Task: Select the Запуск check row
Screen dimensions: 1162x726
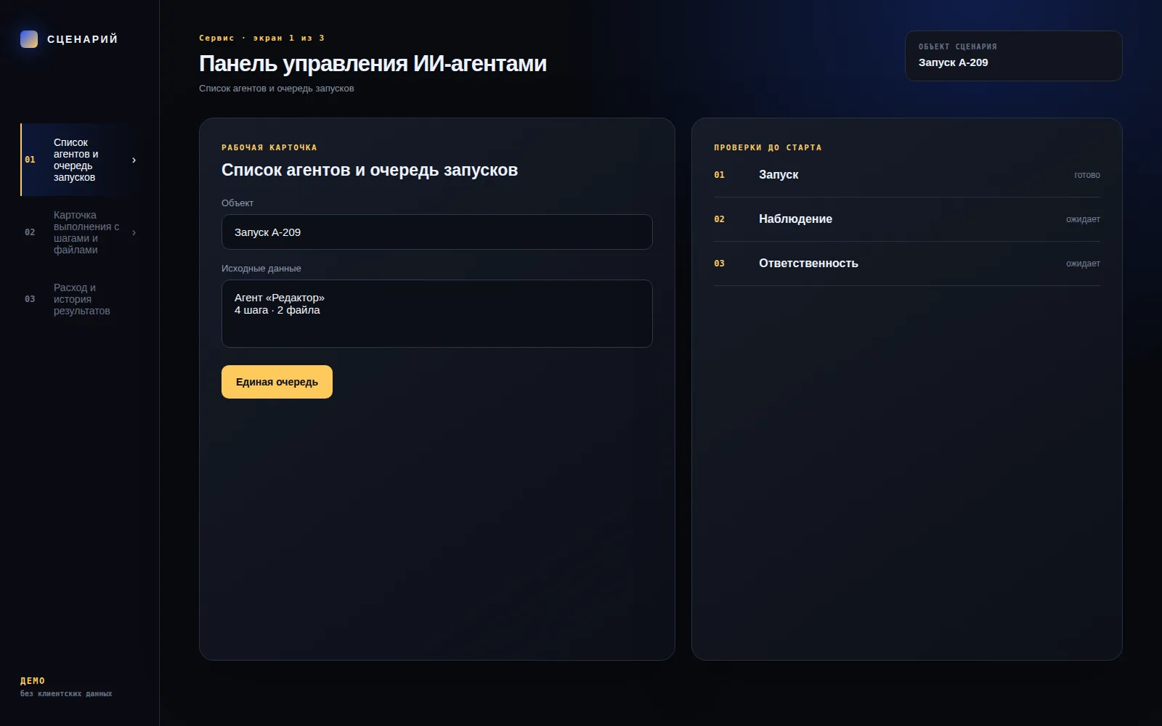Action: 907,175
